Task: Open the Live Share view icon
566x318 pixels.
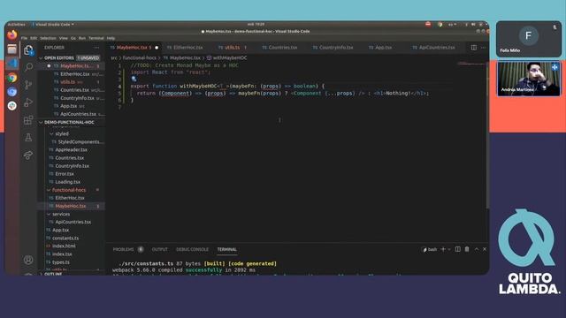Action: pos(28,155)
